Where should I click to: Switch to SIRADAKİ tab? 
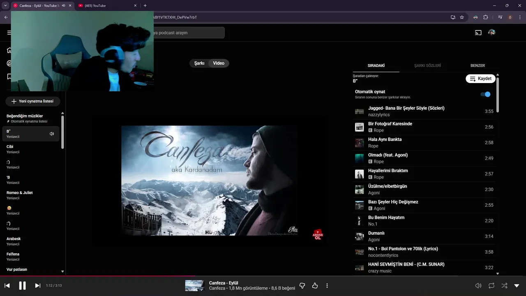[x=376, y=65]
